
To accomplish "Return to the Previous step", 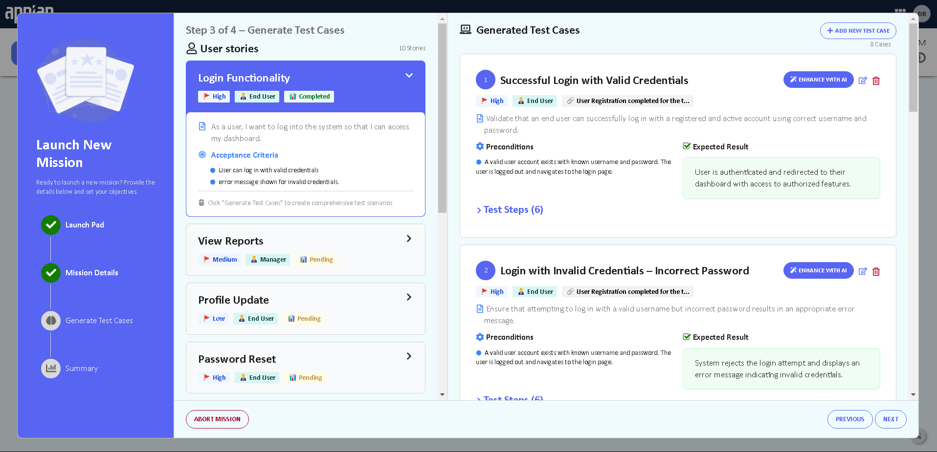I will point(849,419).
